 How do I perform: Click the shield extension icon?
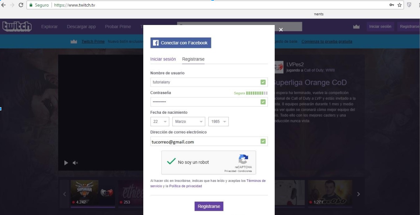[409, 5]
